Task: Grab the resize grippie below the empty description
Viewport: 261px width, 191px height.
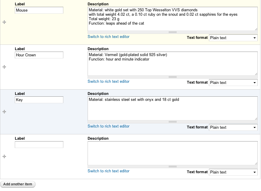Action: (173, 166)
